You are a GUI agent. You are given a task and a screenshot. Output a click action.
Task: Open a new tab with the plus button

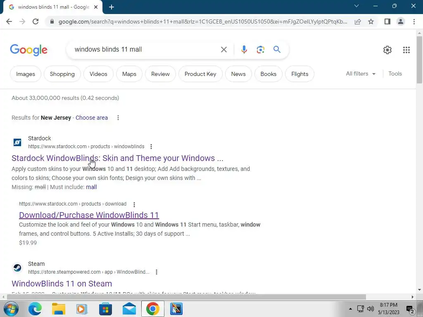point(112,7)
